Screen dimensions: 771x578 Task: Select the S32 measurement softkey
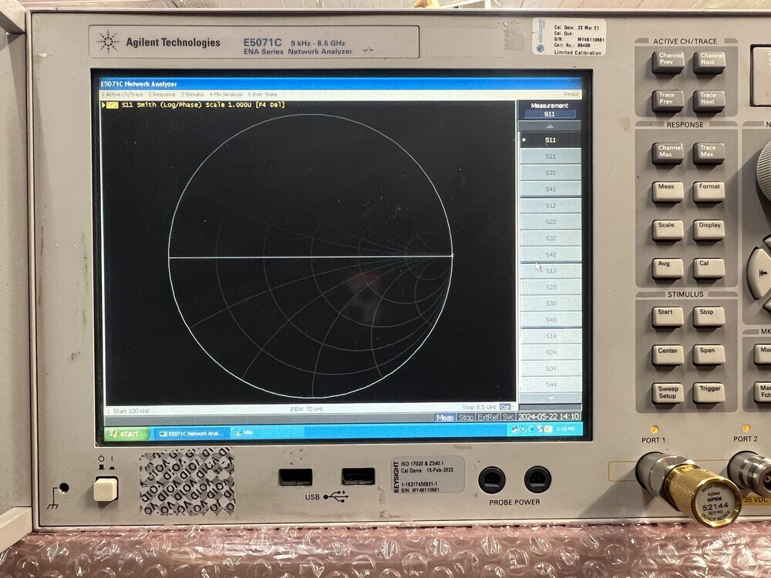tap(550, 238)
